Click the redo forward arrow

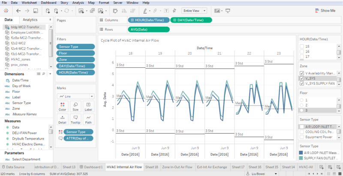tap(27, 11)
